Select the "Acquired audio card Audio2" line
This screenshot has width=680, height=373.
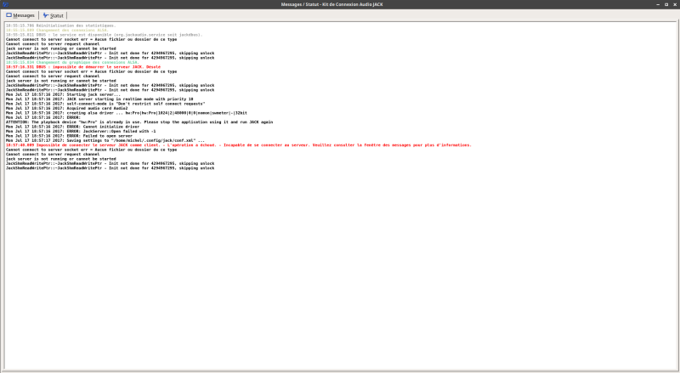click(x=66, y=109)
